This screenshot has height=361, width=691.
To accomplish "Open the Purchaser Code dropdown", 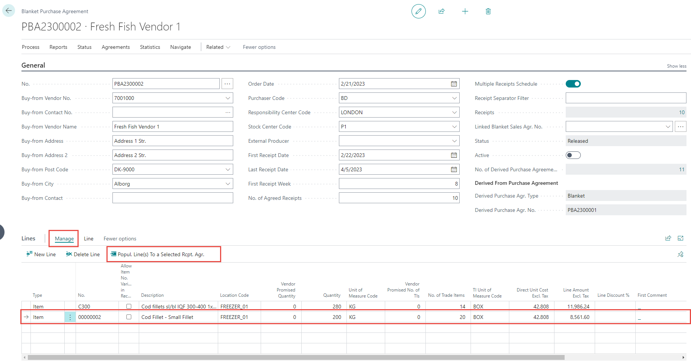I will point(454,98).
